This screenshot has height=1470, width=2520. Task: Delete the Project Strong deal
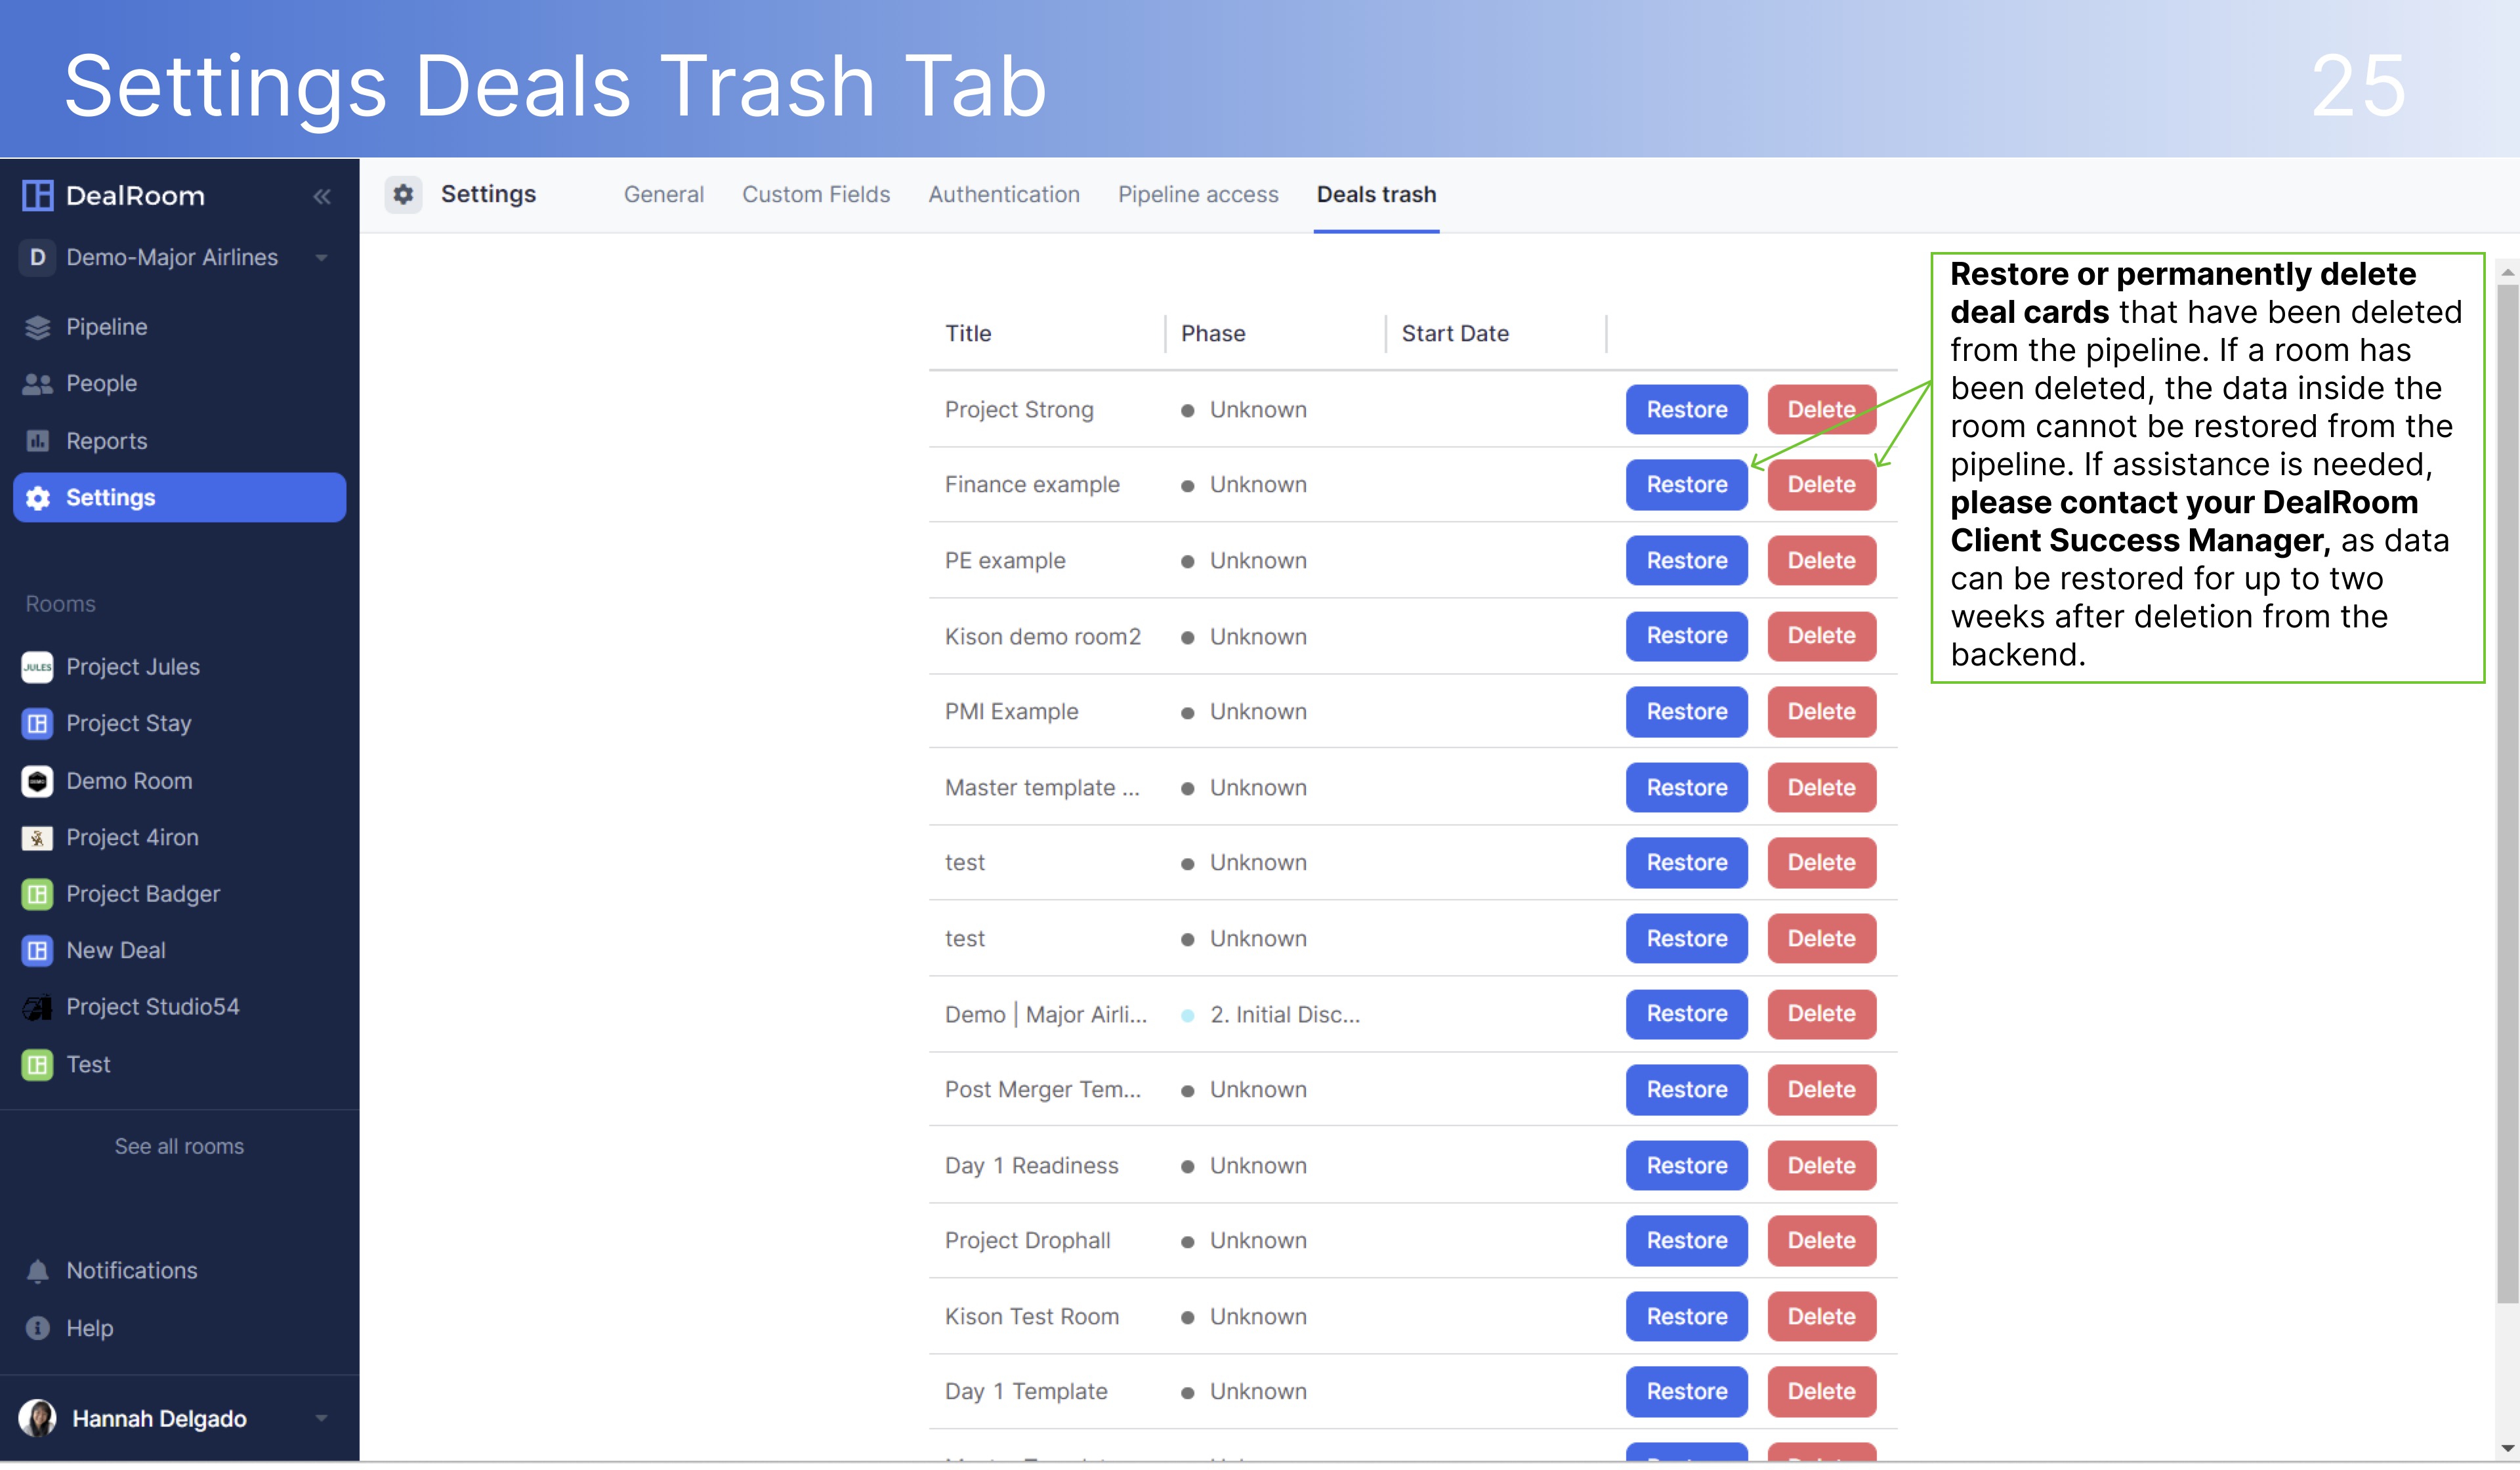(x=1821, y=409)
